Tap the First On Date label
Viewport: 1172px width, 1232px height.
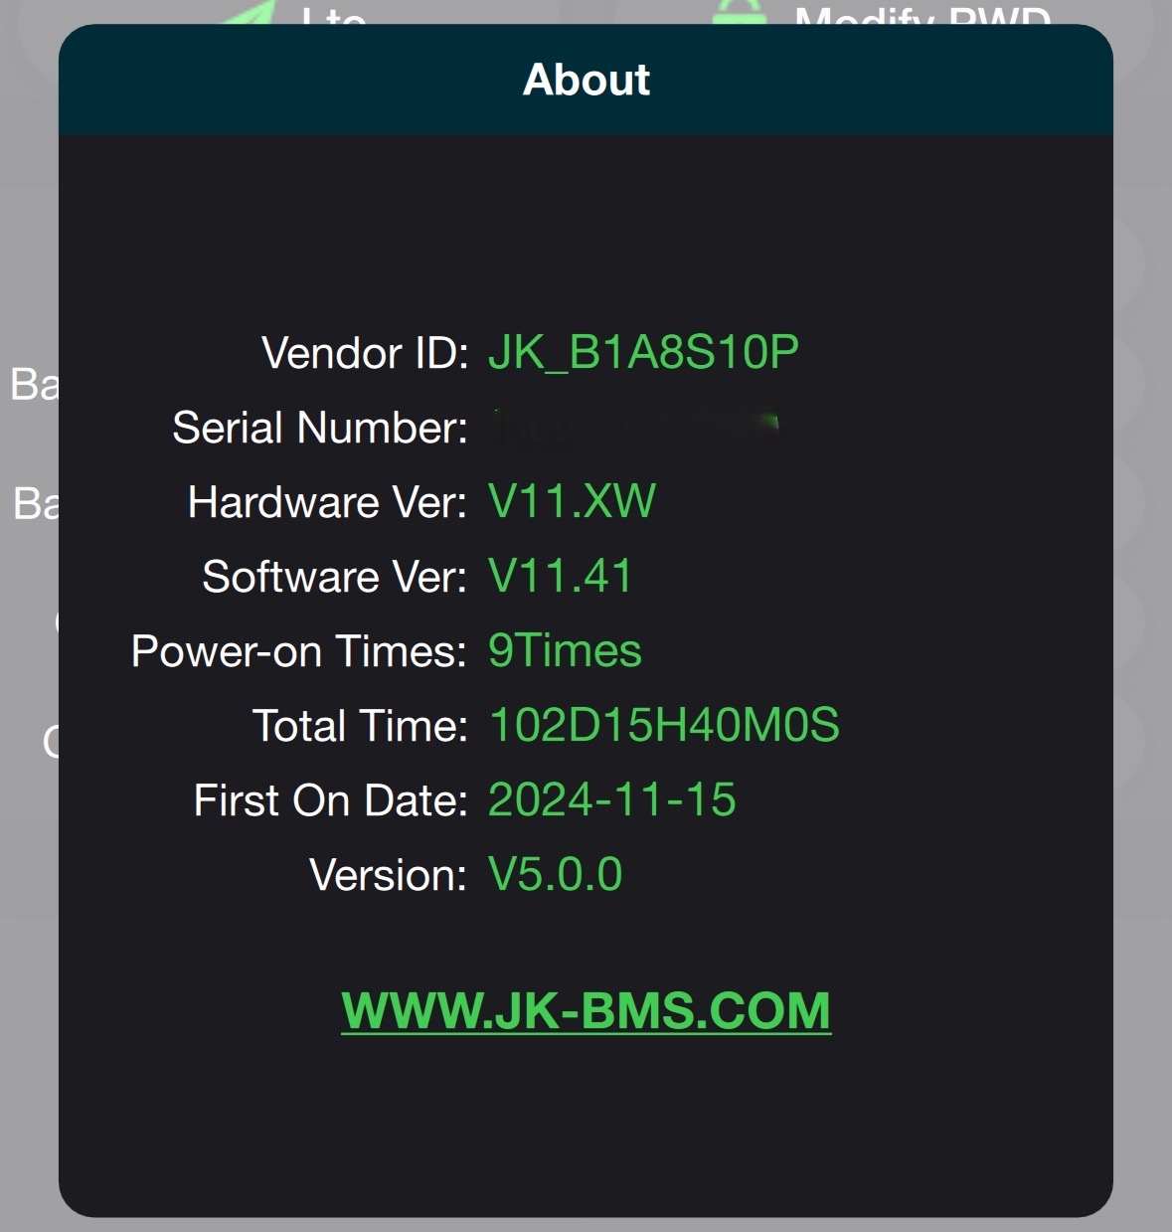330,800
